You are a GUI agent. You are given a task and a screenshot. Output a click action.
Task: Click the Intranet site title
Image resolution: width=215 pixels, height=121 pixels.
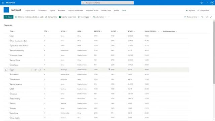tap(16, 10)
